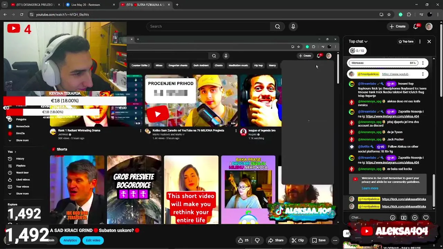This screenshot has height=249, width=443.
Task: Focus the YouTube Search input field
Action: click(x=208, y=26)
